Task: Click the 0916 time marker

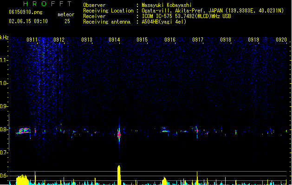Action: point(170,40)
